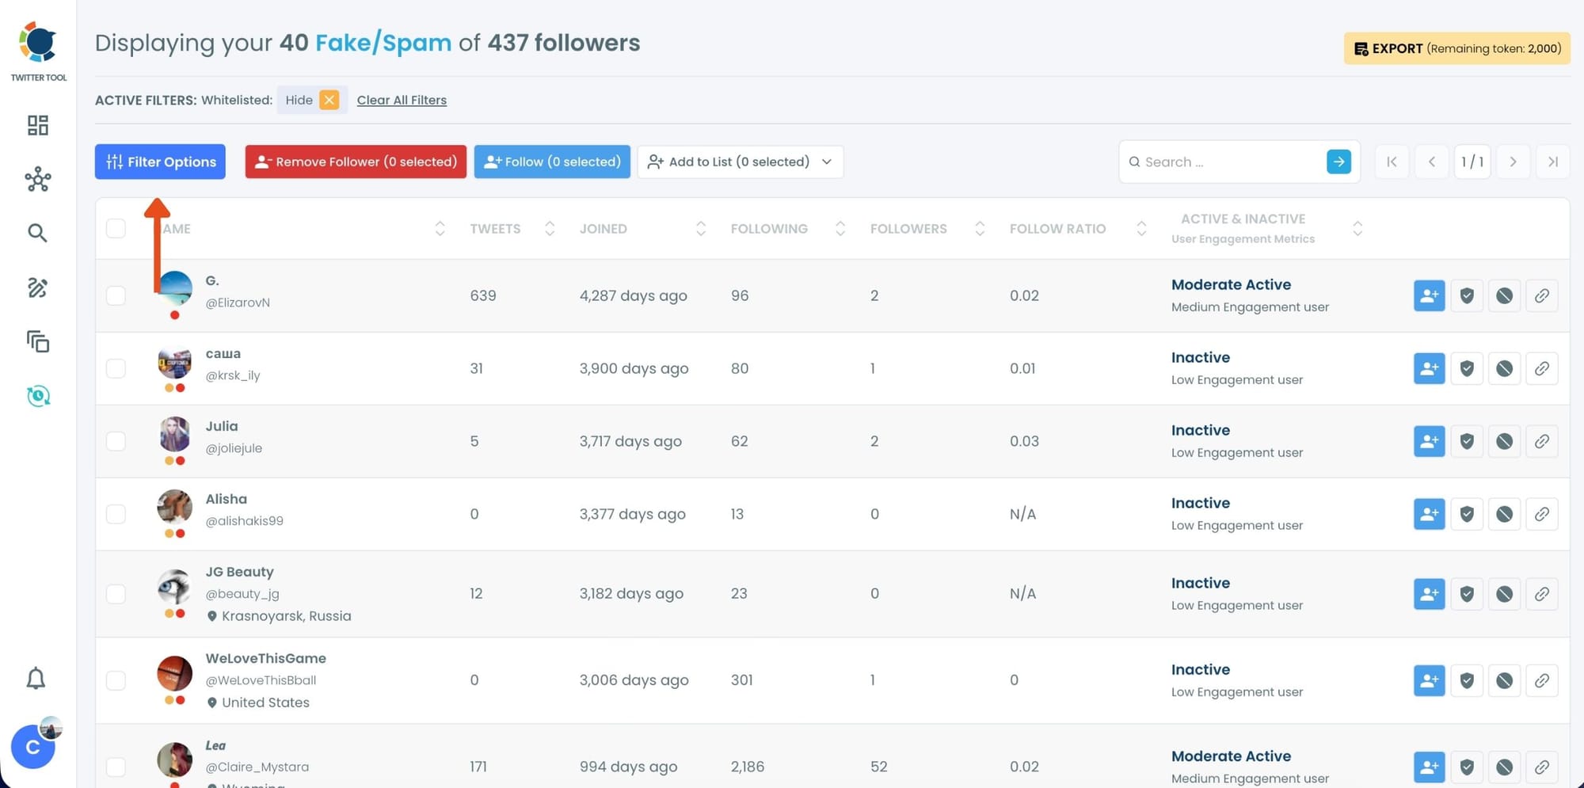Open the dashboard grid icon in sidebar

[x=37, y=125]
